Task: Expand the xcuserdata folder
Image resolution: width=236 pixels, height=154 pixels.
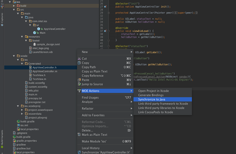Action: 22,114
